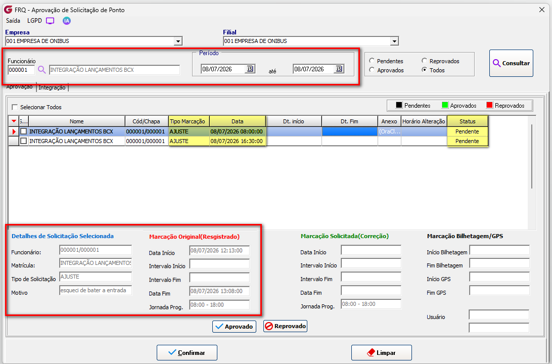The width and height of the screenshot is (552, 364).
Task: Click the original Data Início field 12:13:00
Action: (219, 250)
